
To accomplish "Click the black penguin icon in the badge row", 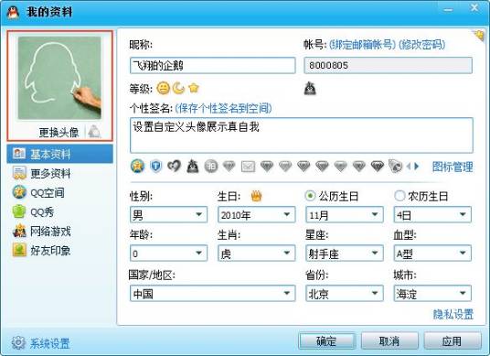I will click(x=193, y=166).
